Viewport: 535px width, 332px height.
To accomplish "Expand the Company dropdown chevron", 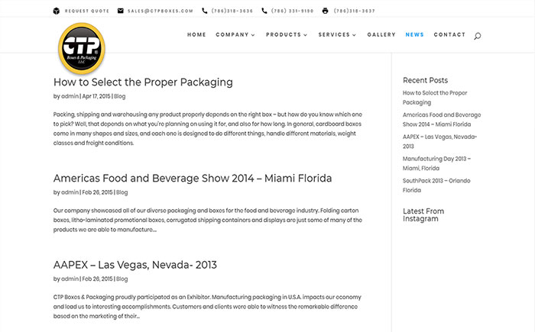I will click(x=253, y=35).
